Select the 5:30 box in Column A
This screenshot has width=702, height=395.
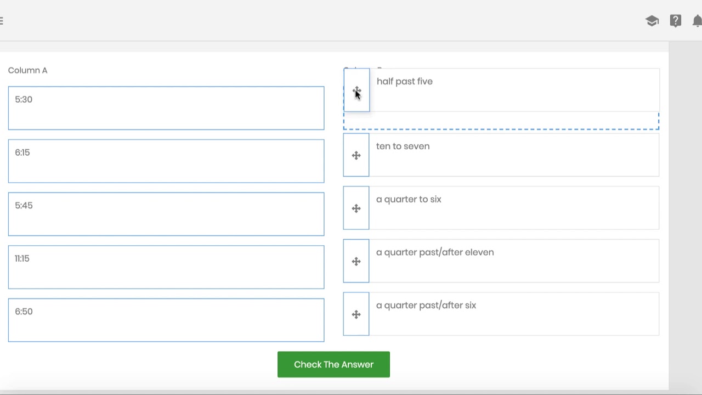(x=166, y=108)
